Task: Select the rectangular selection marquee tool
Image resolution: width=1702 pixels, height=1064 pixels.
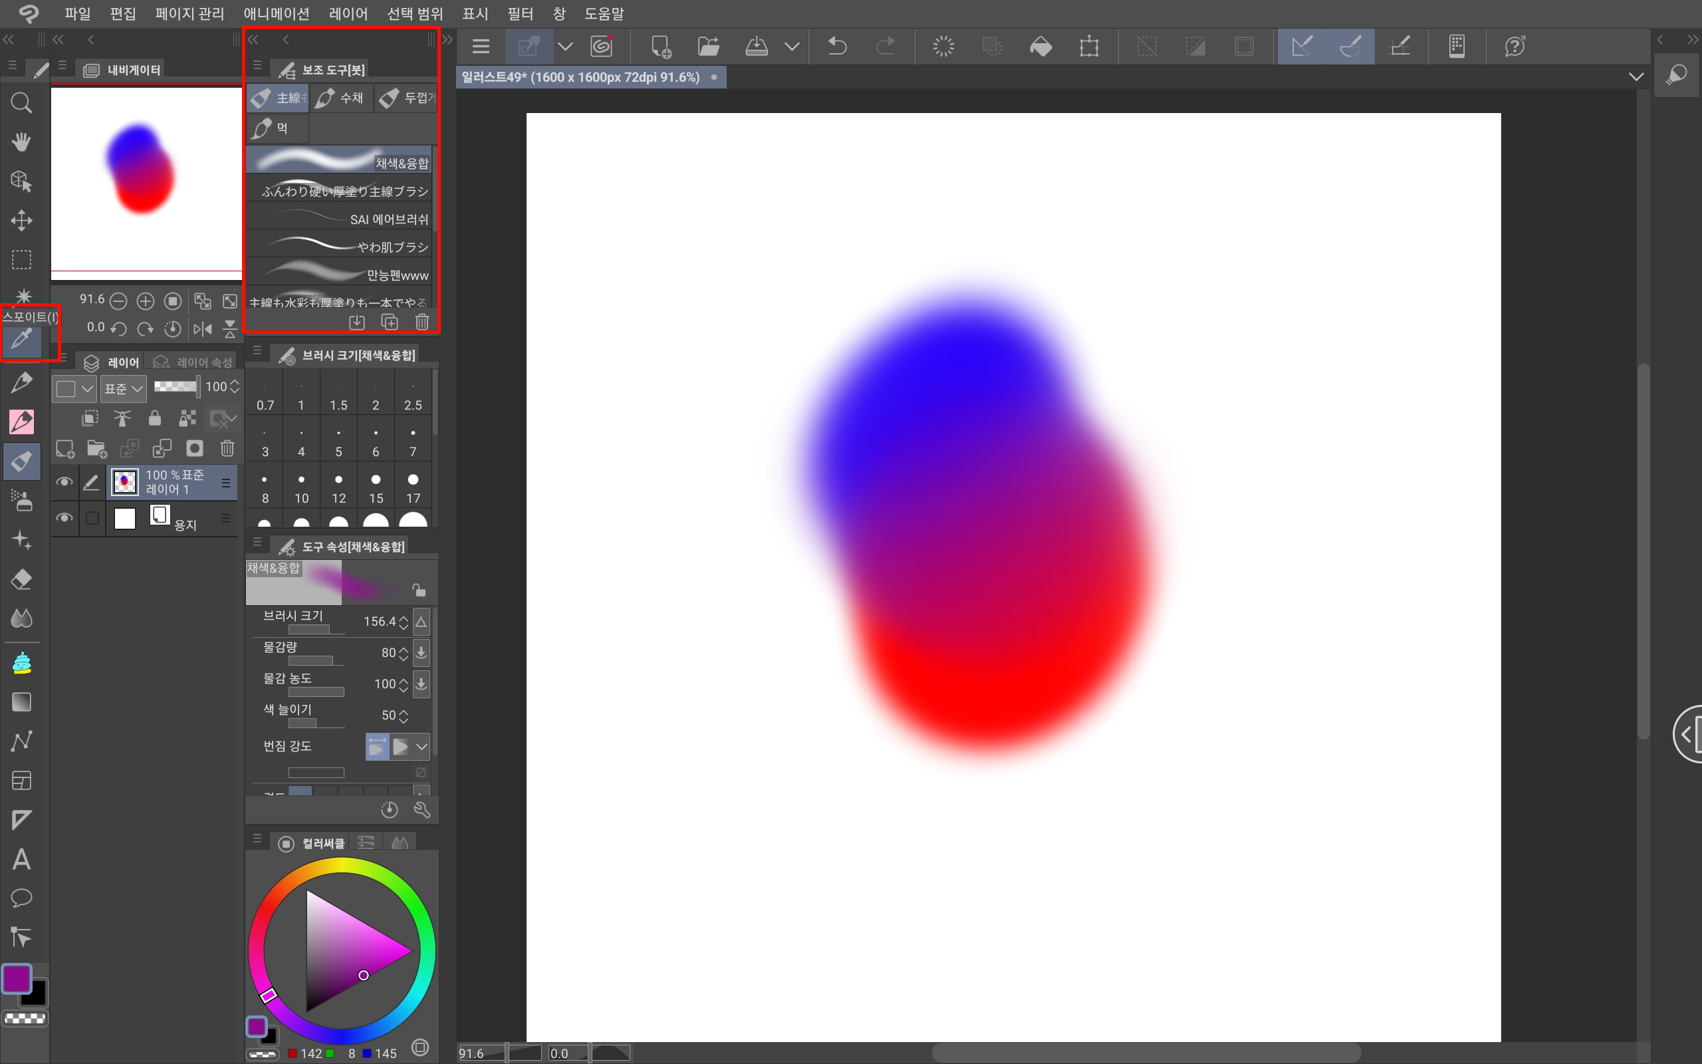Action: coord(21,259)
